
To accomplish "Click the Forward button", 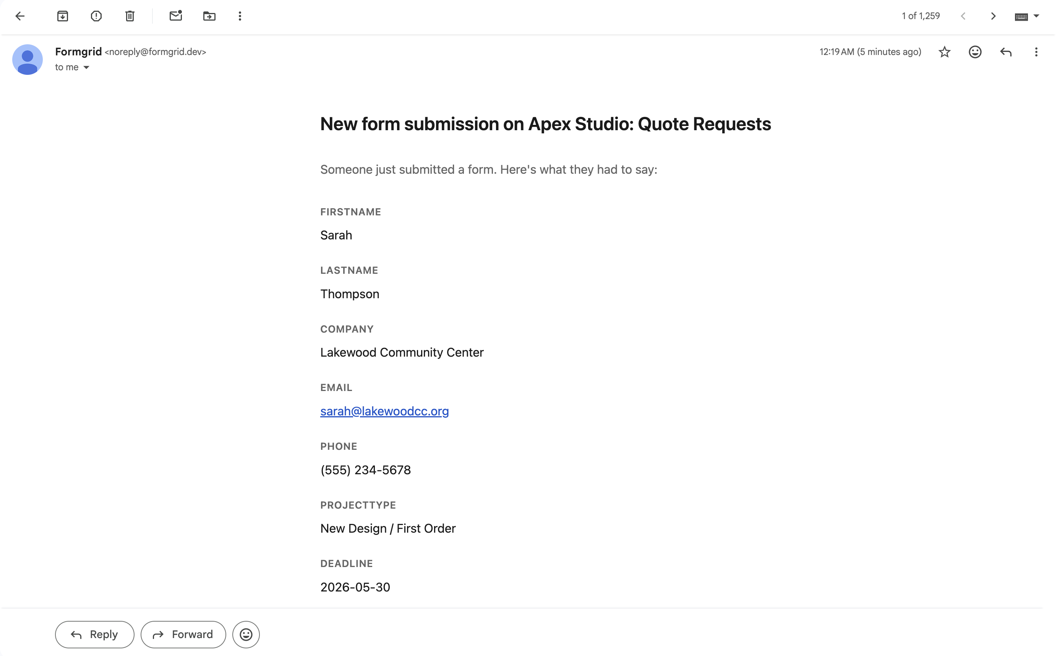I will (183, 634).
